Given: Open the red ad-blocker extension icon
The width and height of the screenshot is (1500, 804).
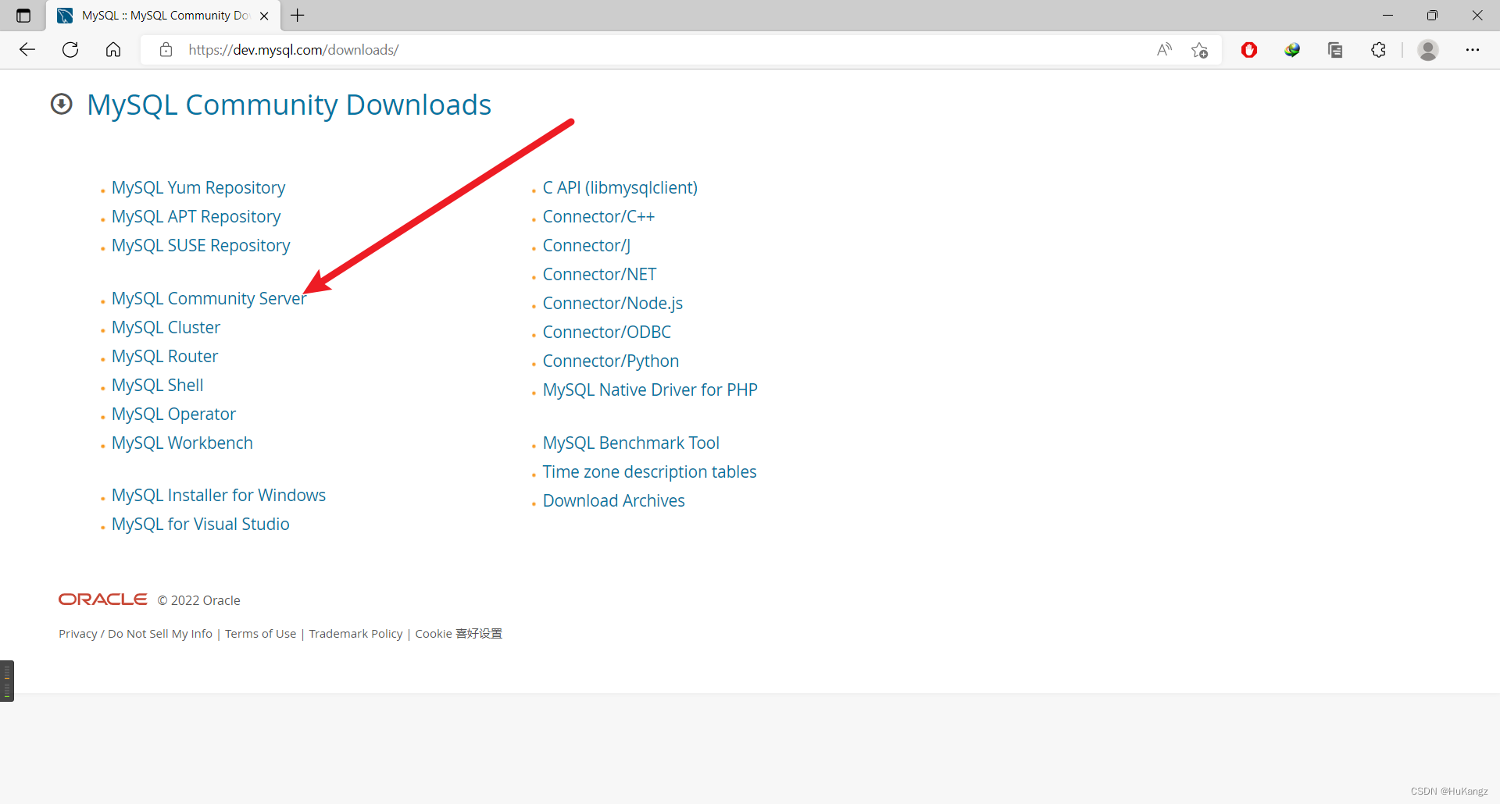Looking at the screenshot, I should tap(1249, 50).
